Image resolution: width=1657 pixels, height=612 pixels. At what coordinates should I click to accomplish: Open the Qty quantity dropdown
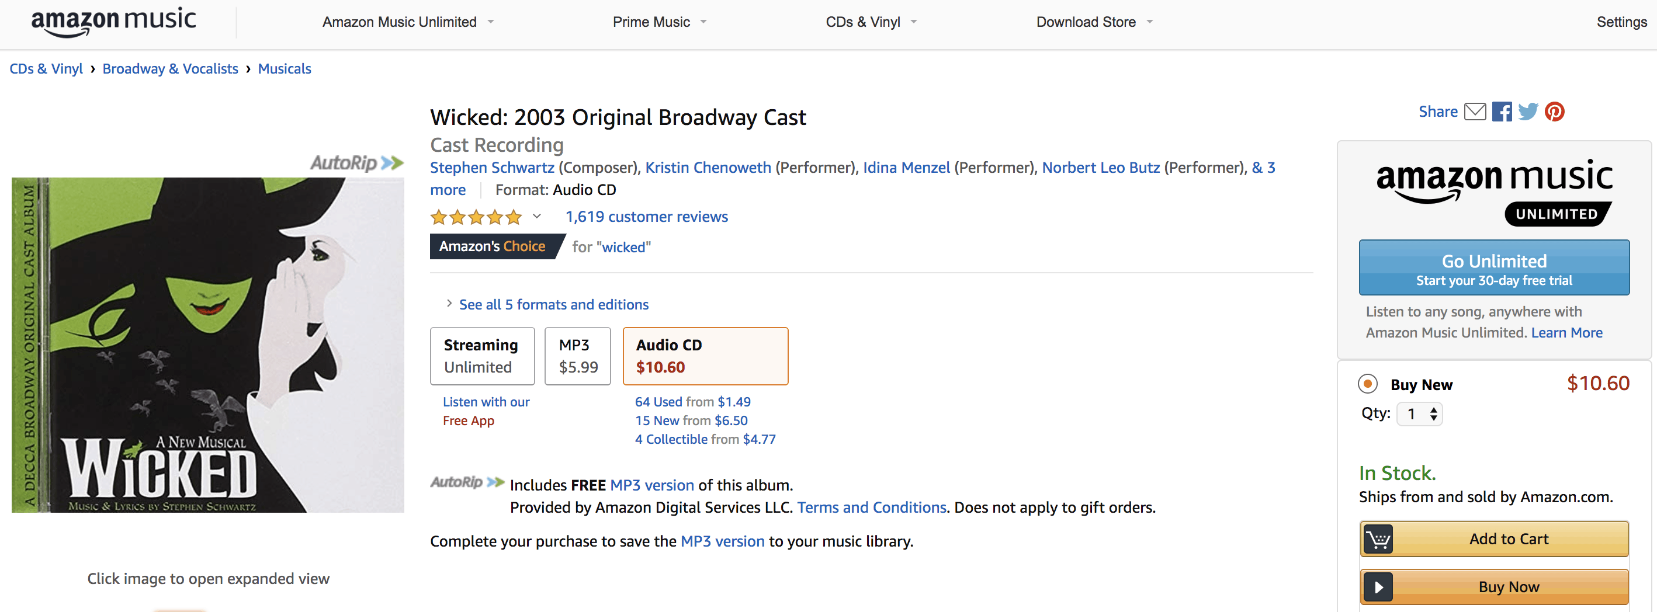(1420, 414)
